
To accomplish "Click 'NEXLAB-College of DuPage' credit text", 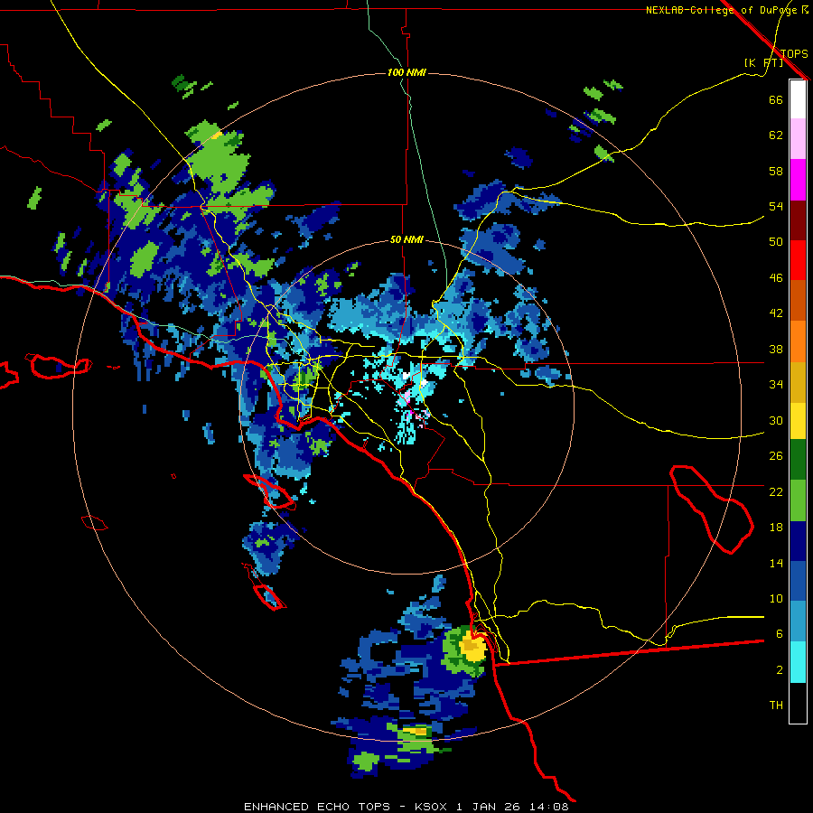I will coord(724,10).
